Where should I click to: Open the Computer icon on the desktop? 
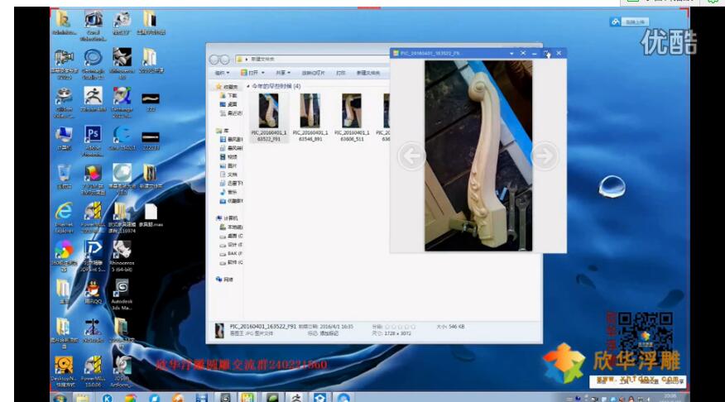[65, 138]
